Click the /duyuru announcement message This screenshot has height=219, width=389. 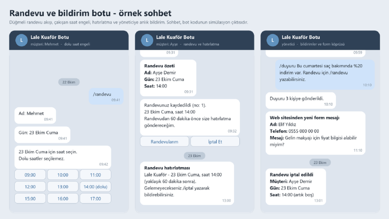pyautogui.click(x=325, y=75)
